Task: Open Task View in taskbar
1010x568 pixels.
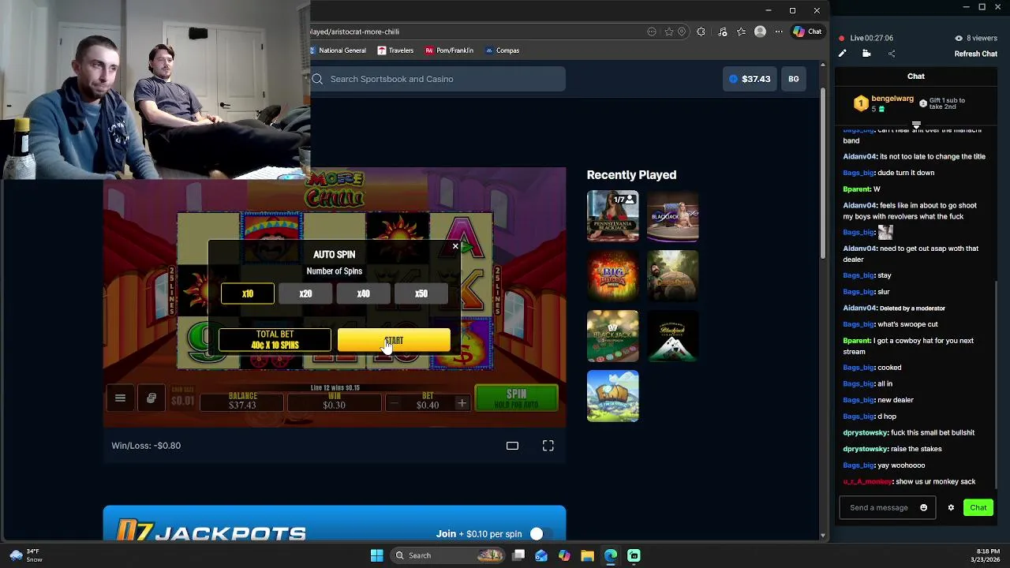Action: point(518,555)
